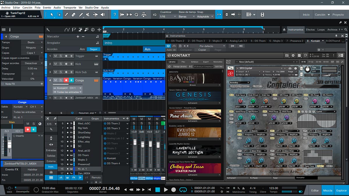Viewport: 349px width, 196px height.
Task: Go to the Inicio page
Action: [306, 15]
